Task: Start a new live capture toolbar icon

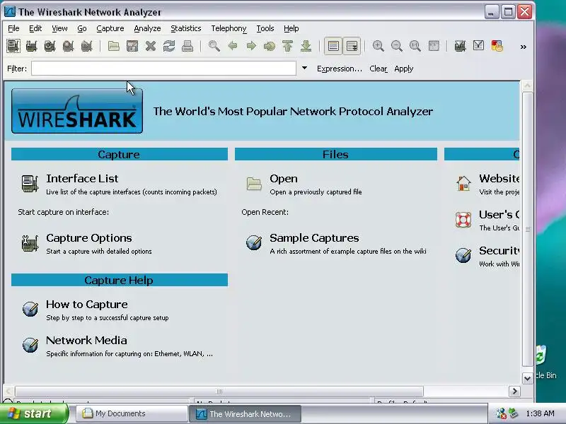Action: click(x=50, y=46)
